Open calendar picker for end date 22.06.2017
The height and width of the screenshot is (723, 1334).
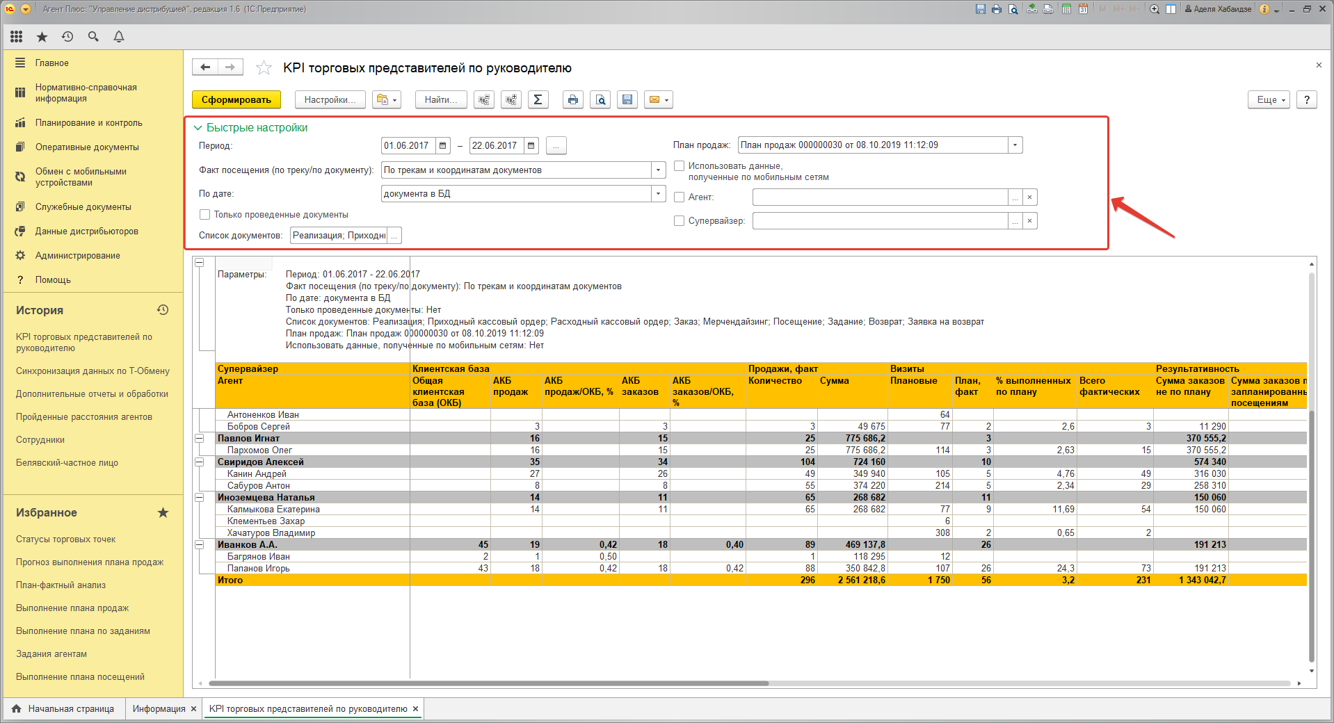point(531,145)
